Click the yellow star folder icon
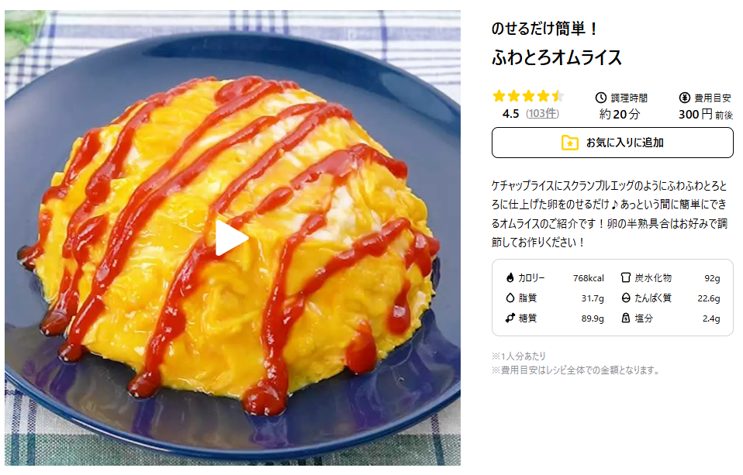 coord(569,143)
